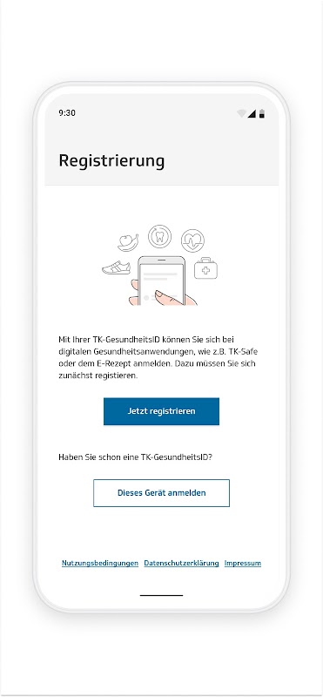This screenshot has height=697, width=323.
Task: Select Dieses Gerät anmelden button
Action: click(x=161, y=493)
